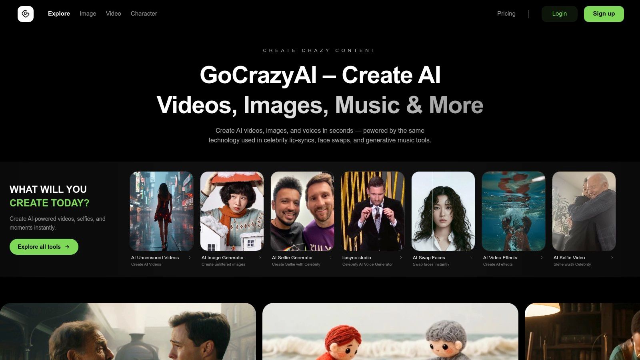
Task: Open the bottom-right lamp-lit scene thumbnail
Action: click(x=583, y=331)
